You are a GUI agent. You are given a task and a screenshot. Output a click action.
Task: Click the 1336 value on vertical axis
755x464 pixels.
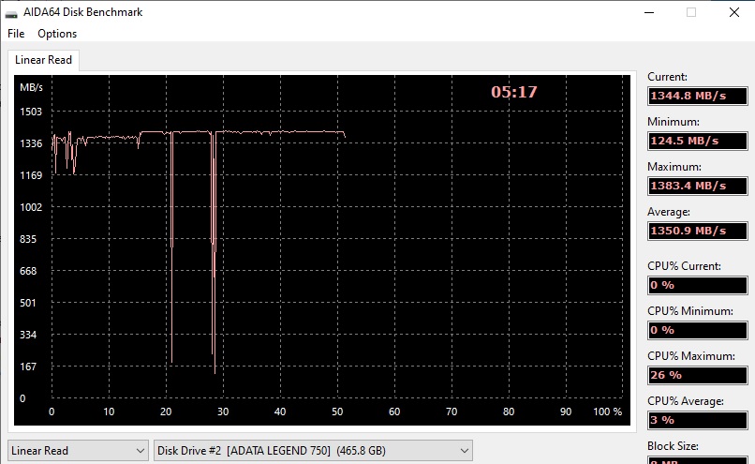31,143
